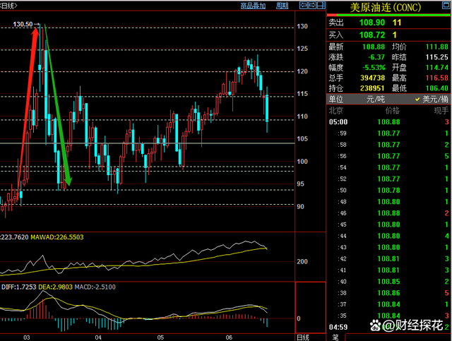Open the 周期 period link
The image size is (452, 341).
tap(282, 6)
